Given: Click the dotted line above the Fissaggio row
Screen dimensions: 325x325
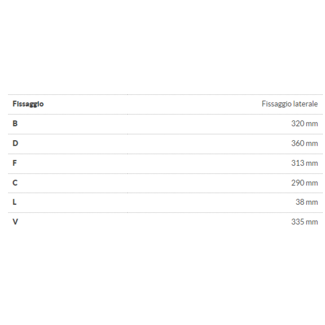Looking at the screenshot, I should [165, 95].
